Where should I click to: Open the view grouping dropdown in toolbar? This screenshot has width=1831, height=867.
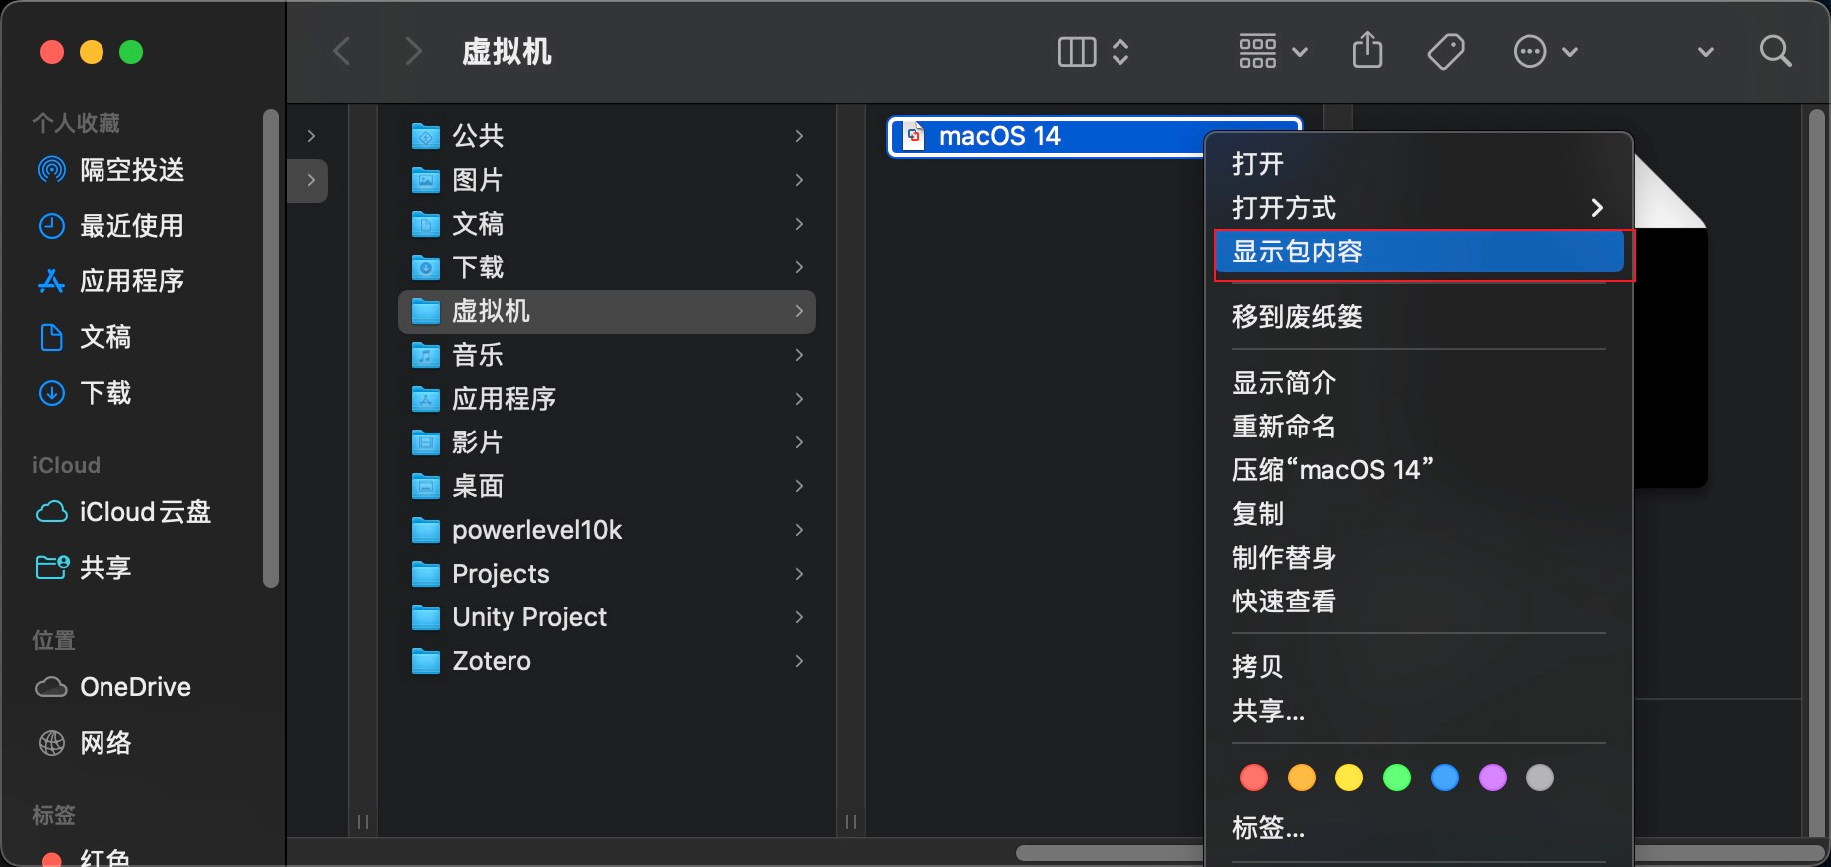1271,50
